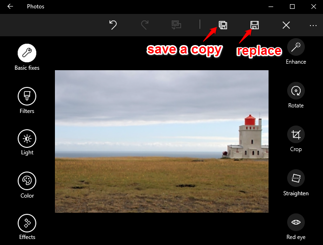
Task: Click the Redo arrow icon
Action: point(144,25)
